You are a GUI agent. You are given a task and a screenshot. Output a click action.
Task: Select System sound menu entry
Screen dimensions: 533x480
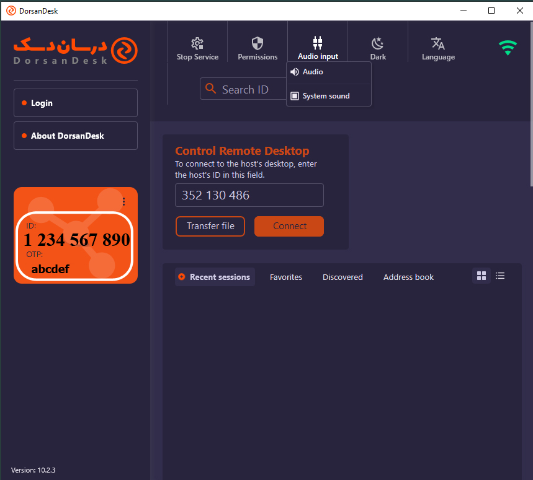pyautogui.click(x=329, y=96)
